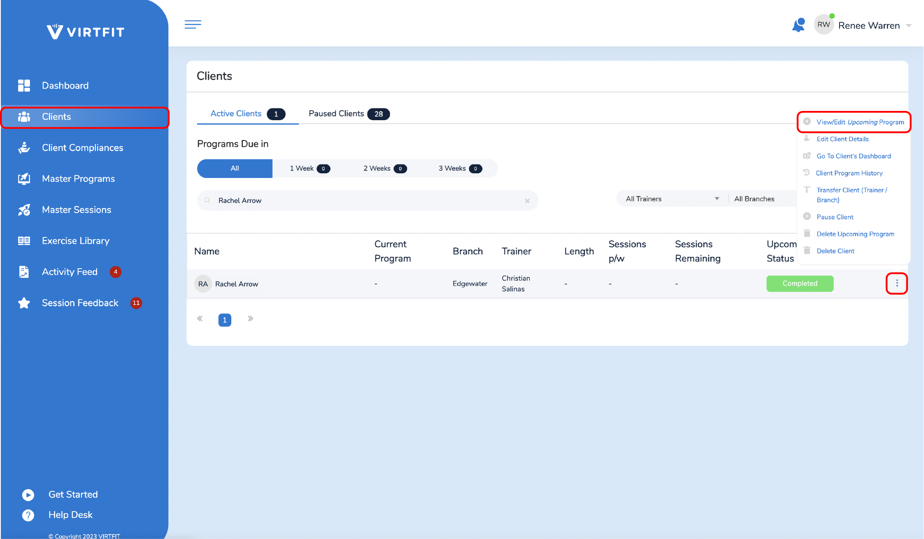Open the Dashboard page from sidebar
Image resolution: width=924 pixels, height=539 pixels.
(x=65, y=86)
